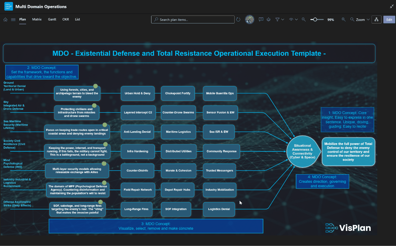
Task: Switch to the Gantt tab
Action: [x=52, y=19]
